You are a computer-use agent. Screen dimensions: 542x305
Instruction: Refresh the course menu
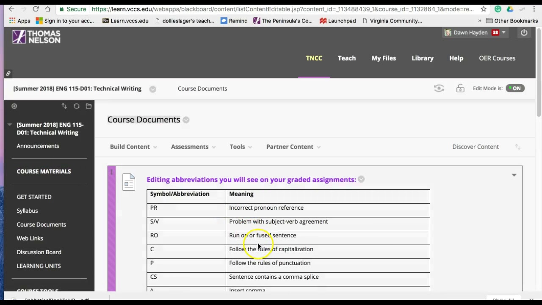click(77, 106)
